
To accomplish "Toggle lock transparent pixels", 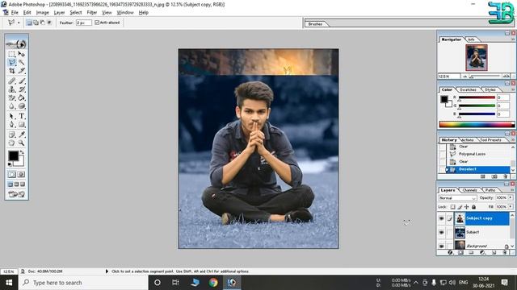I will click(452, 207).
